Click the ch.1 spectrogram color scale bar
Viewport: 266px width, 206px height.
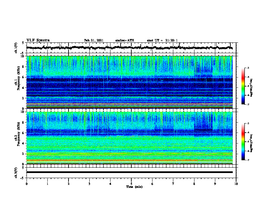(243, 86)
